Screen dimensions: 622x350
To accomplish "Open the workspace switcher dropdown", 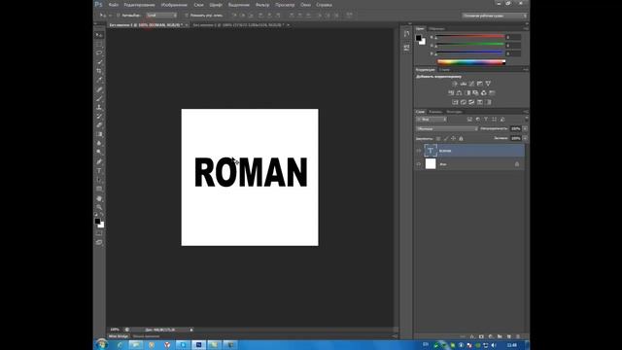I will click(495, 16).
